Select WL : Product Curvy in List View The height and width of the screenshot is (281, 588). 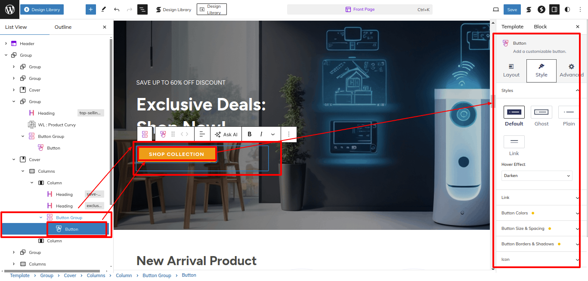pyautogui.click(x=57, y=125)
